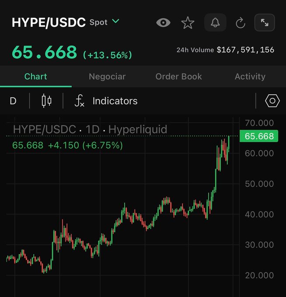Screen dimensions: 286x297
Task: Select the 40.000 price axis label
Action: [259, 215]
